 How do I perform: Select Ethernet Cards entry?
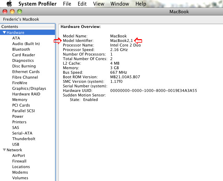26,72
